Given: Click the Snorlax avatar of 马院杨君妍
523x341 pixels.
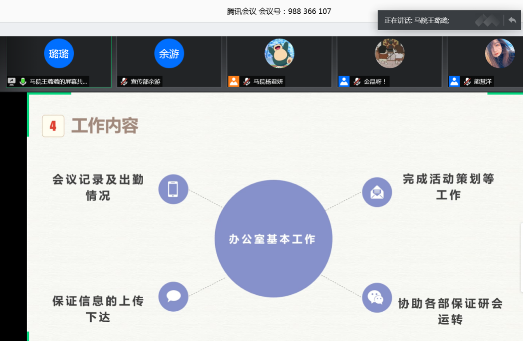Looking at the screenshot, I should pyautogui.click(x=279, y=54).
